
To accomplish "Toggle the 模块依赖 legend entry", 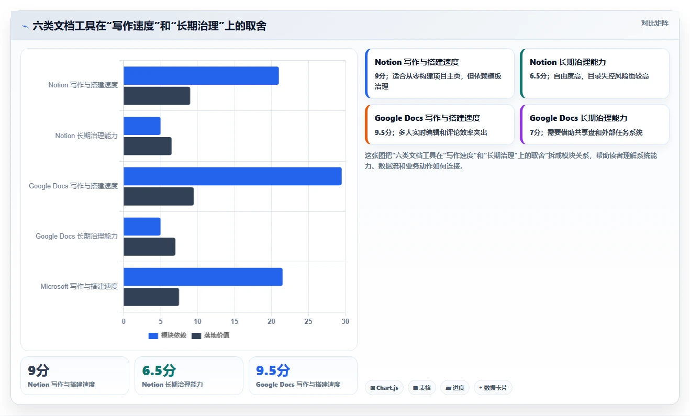I will 168,335.
